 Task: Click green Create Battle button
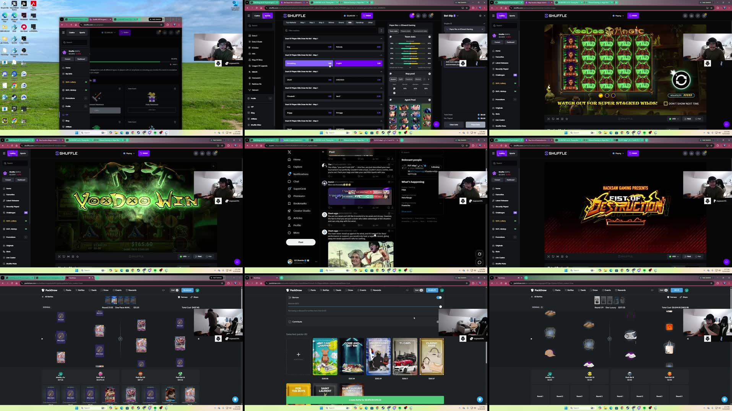tap(365, 400)
